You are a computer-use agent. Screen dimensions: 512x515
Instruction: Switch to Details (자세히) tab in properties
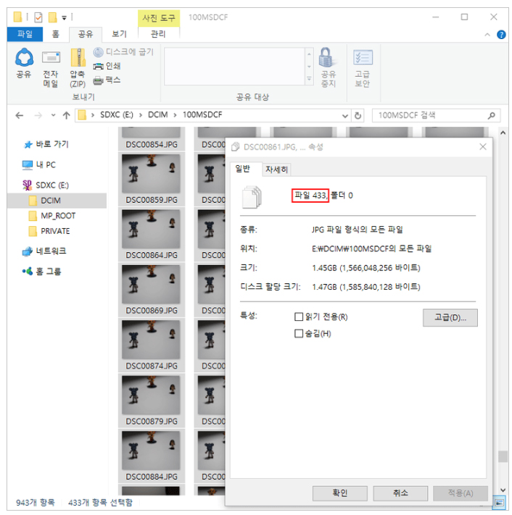(276, 169)
